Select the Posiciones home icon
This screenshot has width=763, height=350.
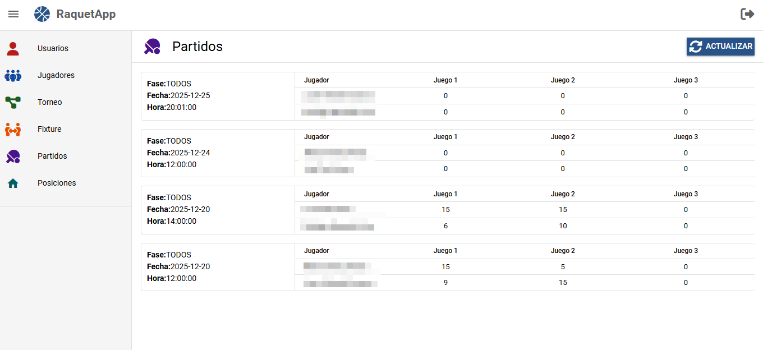pyautogui.click(x=13, y=183)
